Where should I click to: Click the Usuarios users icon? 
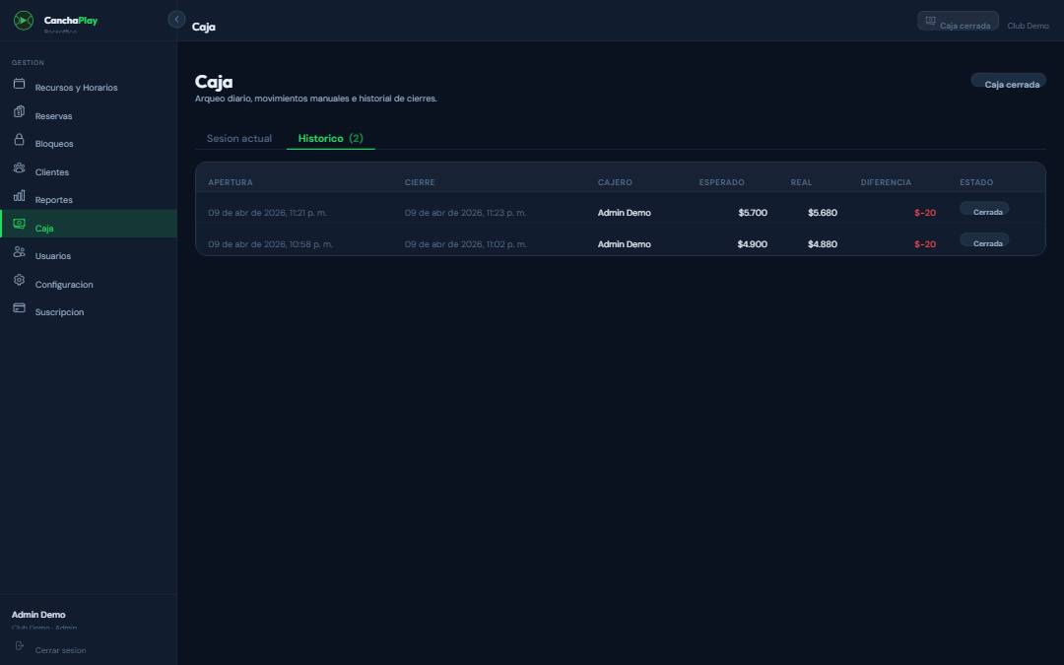[x=19, y=252]
